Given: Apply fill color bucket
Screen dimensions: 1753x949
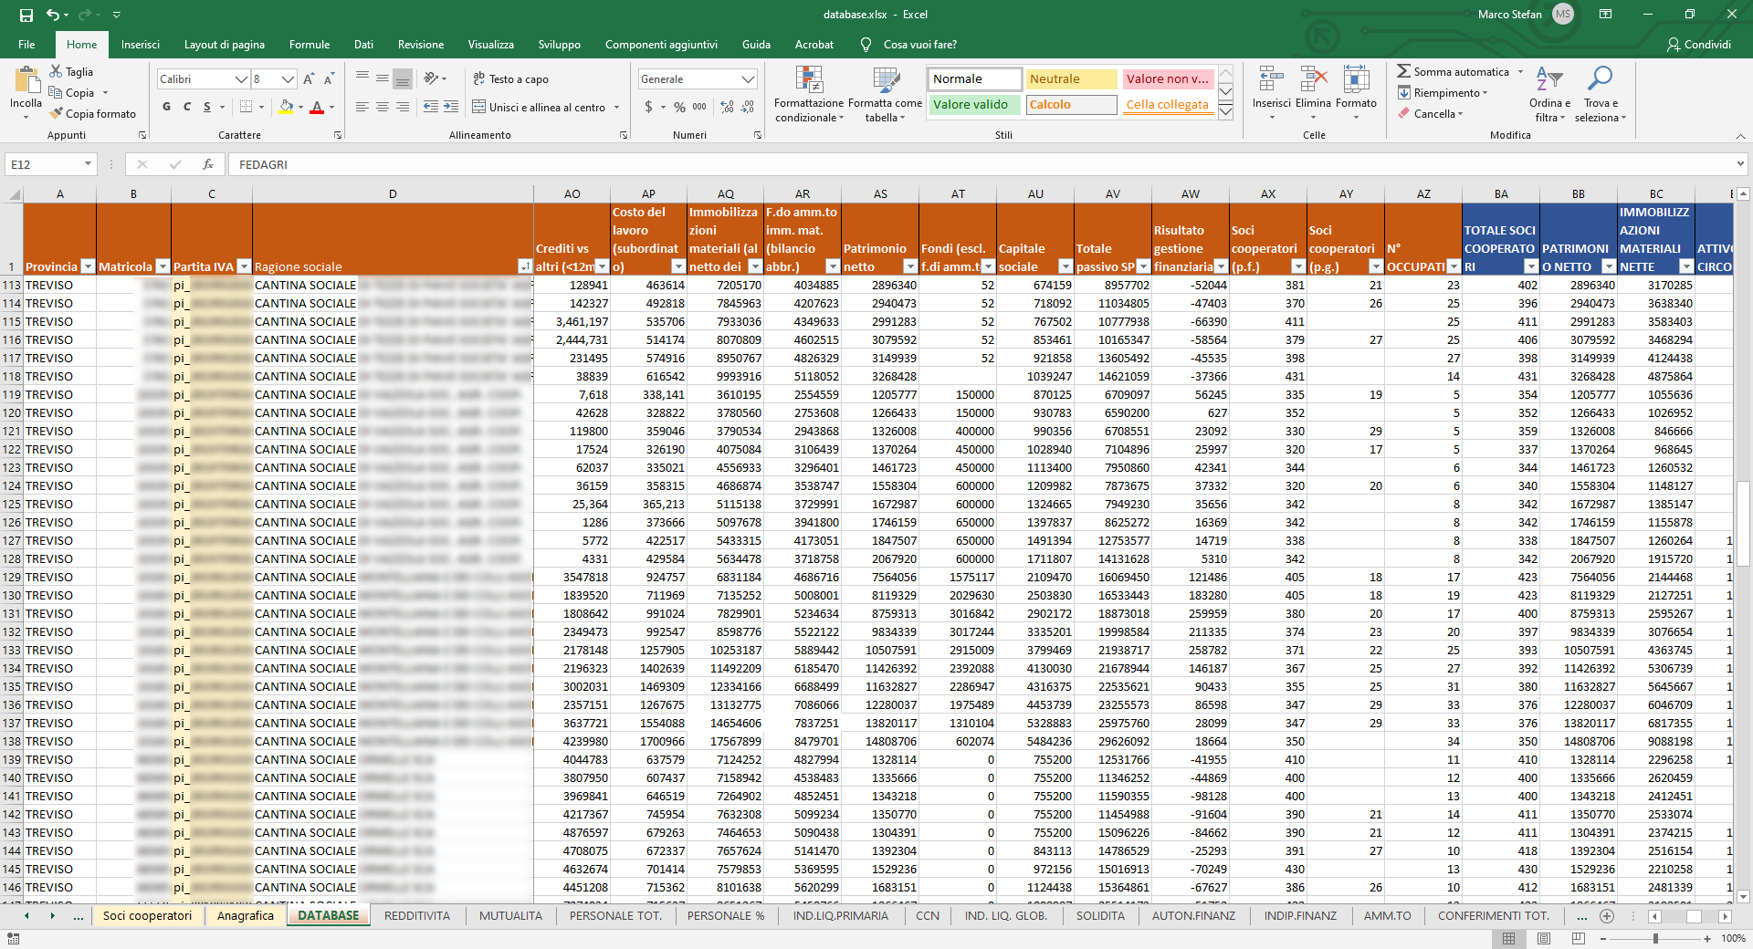Looking at the screenshot, I should pos(287,107).
